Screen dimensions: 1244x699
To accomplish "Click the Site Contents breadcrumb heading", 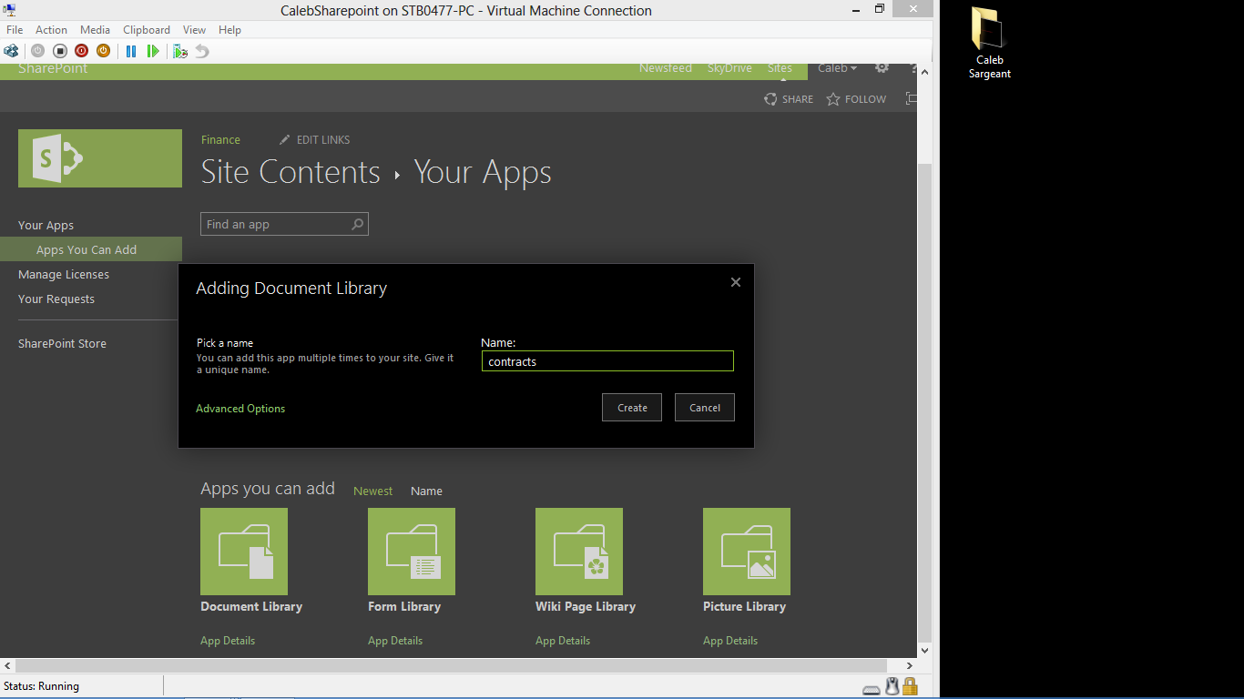I will click(291, 172).
